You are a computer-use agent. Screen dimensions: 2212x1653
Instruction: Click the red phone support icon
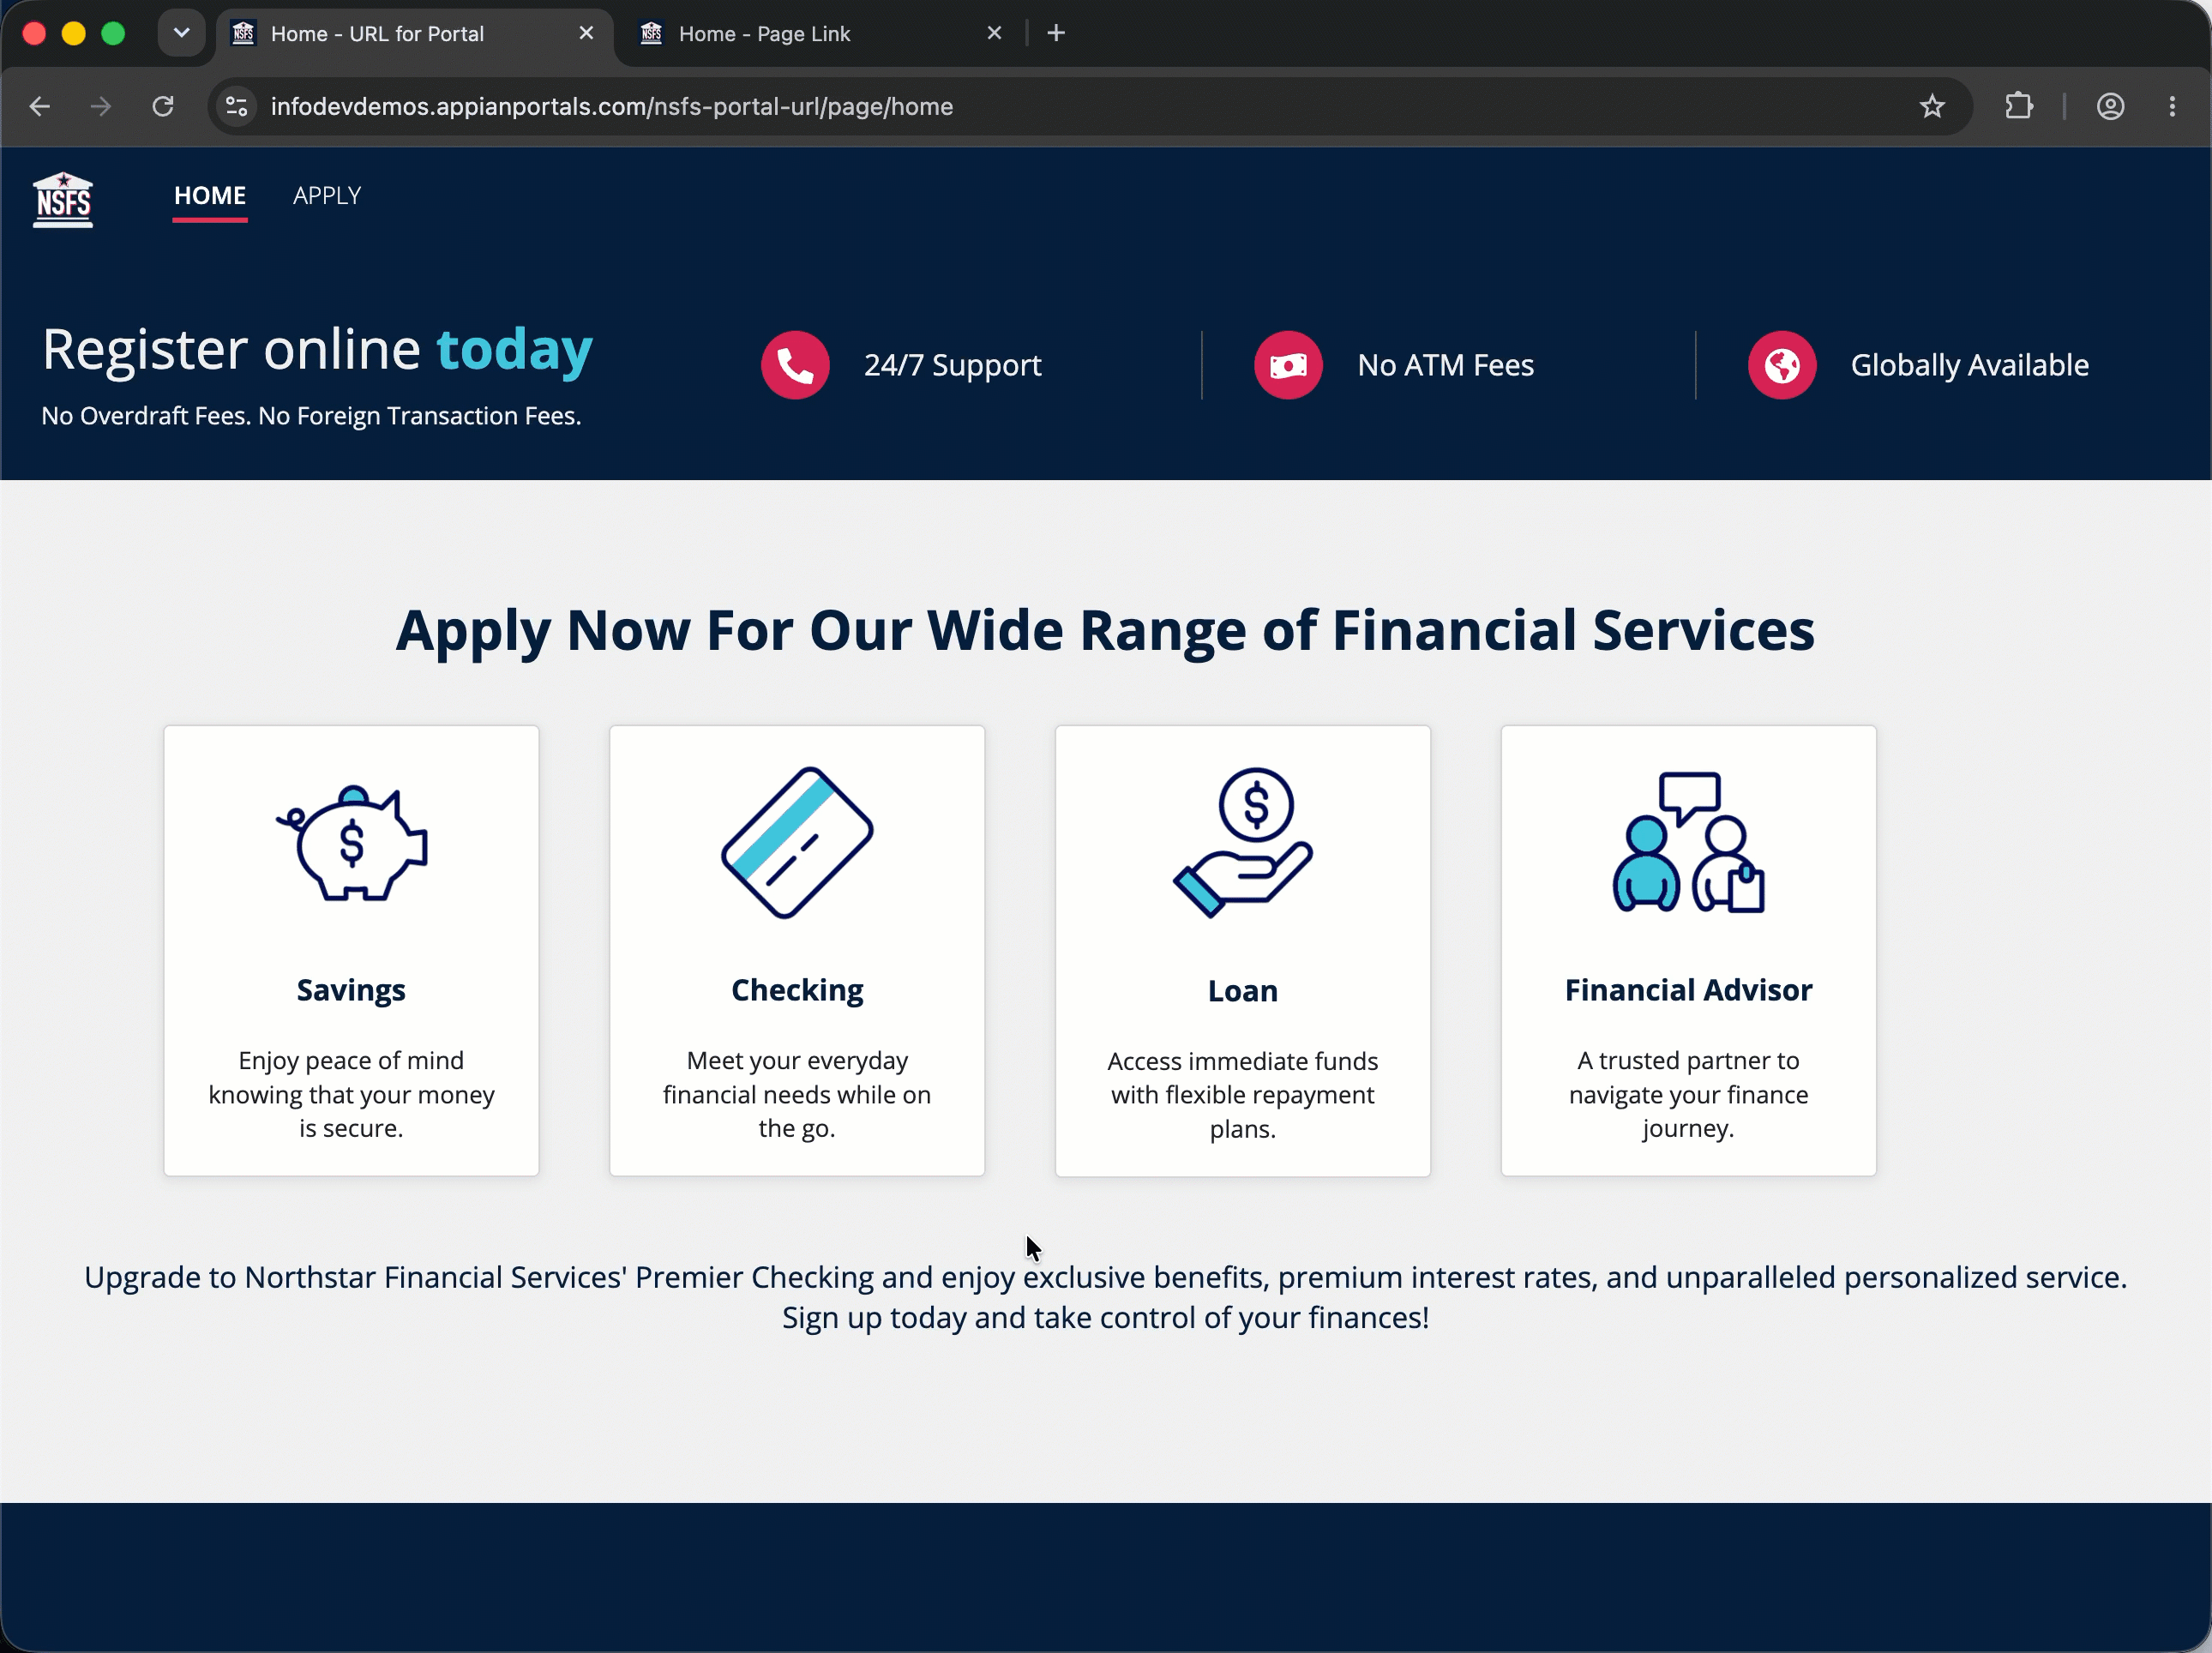coord(795,365)
